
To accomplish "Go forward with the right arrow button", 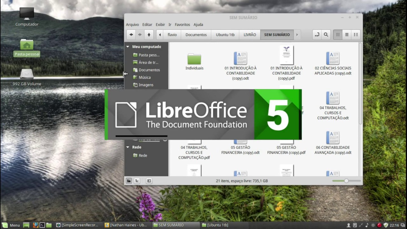I will click(x=140, y=35).
